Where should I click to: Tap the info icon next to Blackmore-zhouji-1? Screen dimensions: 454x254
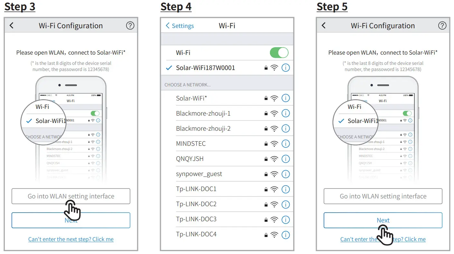(286, 113)
